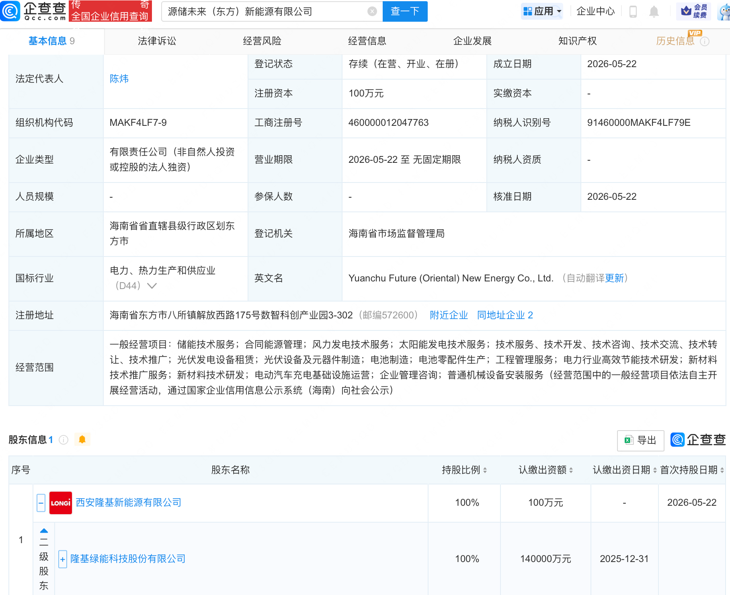This screenshot has height=595, width=730.
Task: Expand the 国标行业 D44 chevron
Action: (x=152, y=286)
